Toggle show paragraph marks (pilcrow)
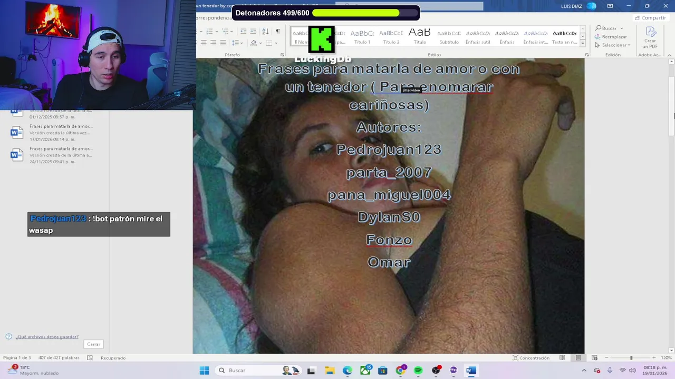Screen dimensions: 675x379 pos(278,32)
